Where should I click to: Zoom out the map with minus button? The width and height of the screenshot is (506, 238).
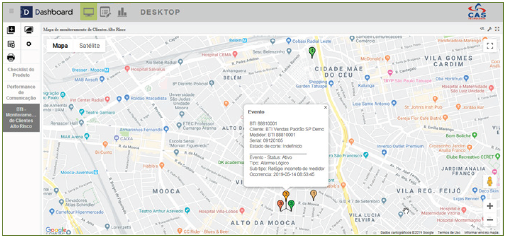(490, 220)
